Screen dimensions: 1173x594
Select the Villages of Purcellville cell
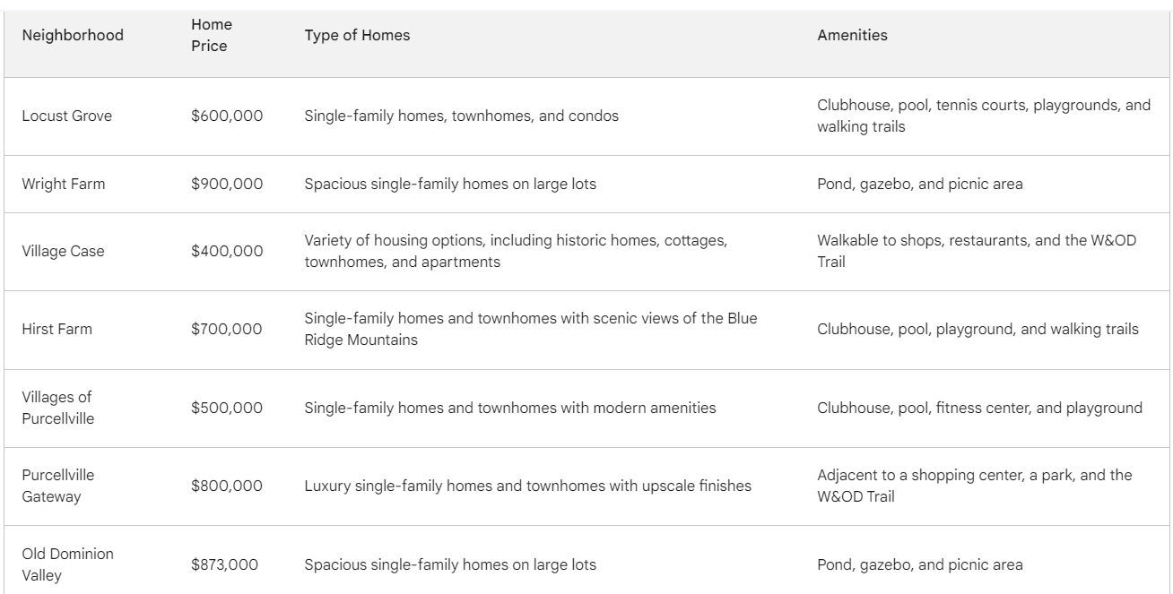point(59,408)
